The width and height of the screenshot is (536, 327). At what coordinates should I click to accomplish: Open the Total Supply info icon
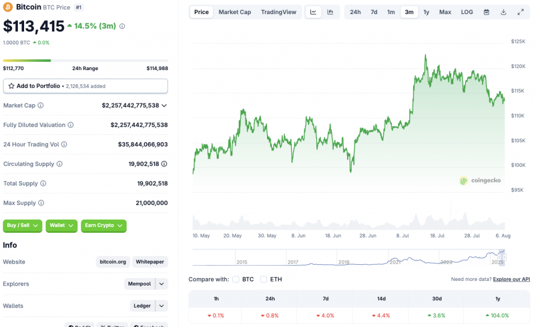(x=43, y=183)
